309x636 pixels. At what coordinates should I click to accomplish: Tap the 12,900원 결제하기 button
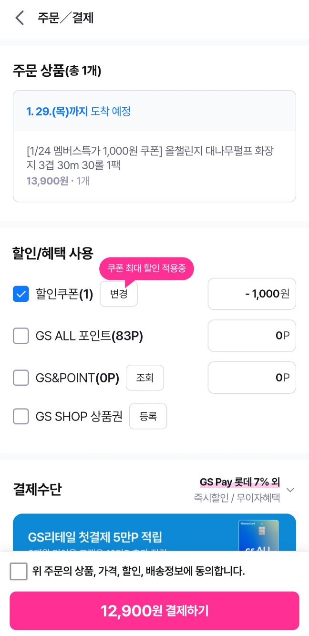(x=154, y=611)
